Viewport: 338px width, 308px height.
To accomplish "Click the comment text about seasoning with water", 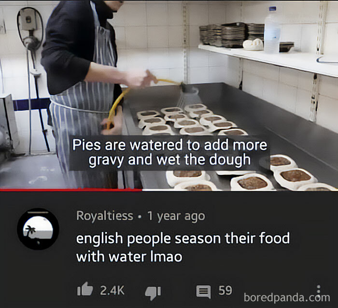I will 183,247.
